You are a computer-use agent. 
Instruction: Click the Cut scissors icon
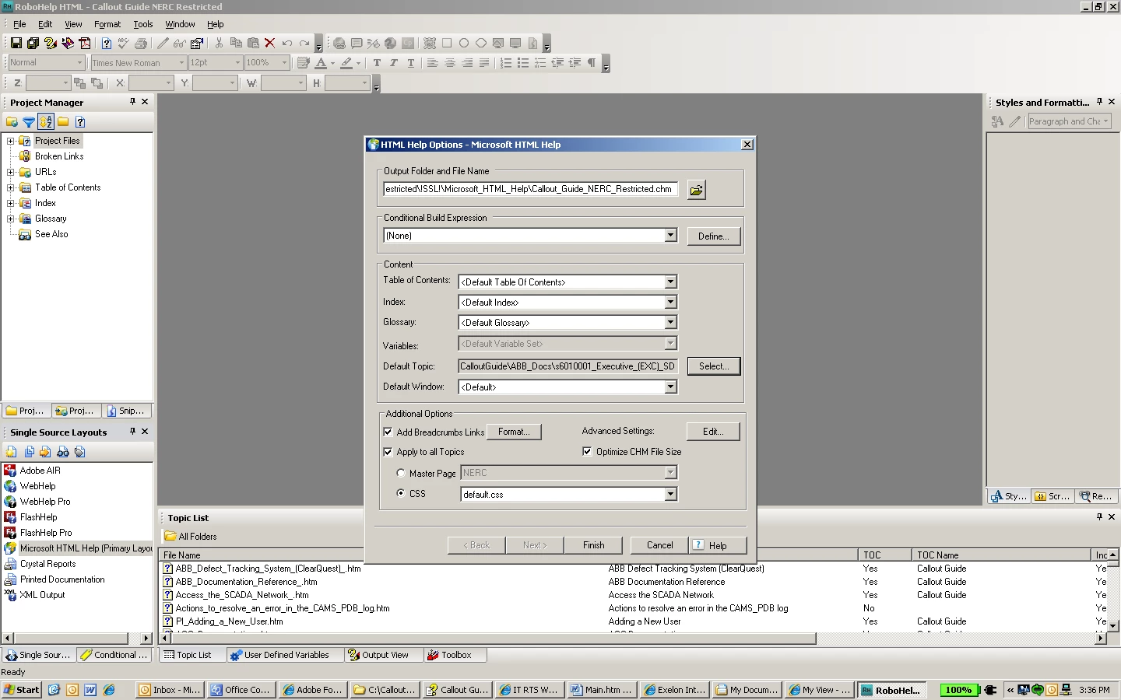219,44
